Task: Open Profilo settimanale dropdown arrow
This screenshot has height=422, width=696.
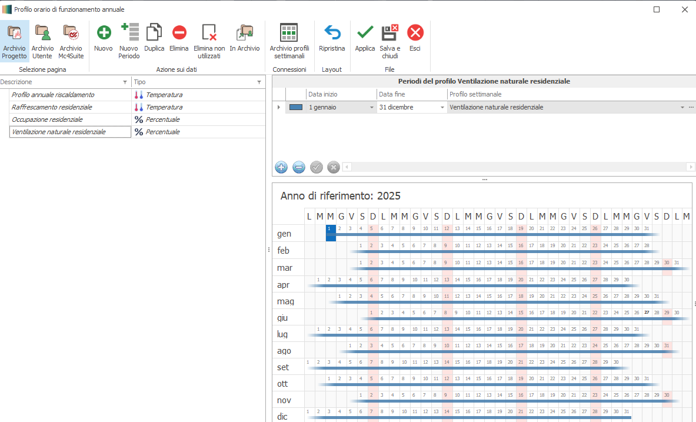Action: tap(682, 108)
